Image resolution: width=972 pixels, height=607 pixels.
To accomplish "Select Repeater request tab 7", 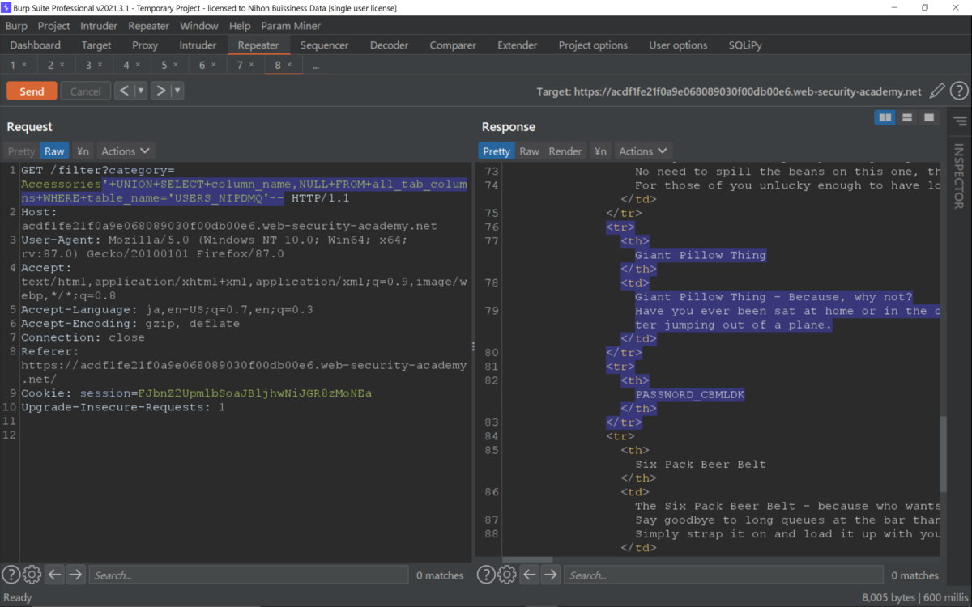I will [240, 65].
